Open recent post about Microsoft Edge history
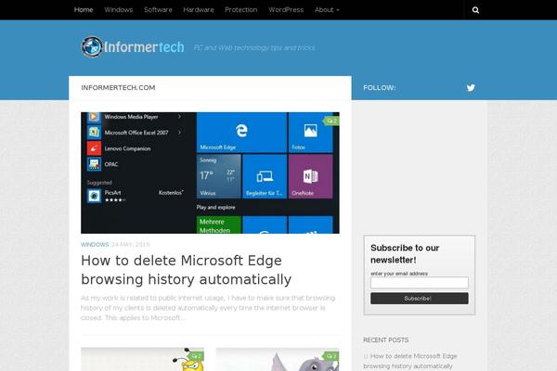Viewport: 557px width, 371px height. (410, 361)
